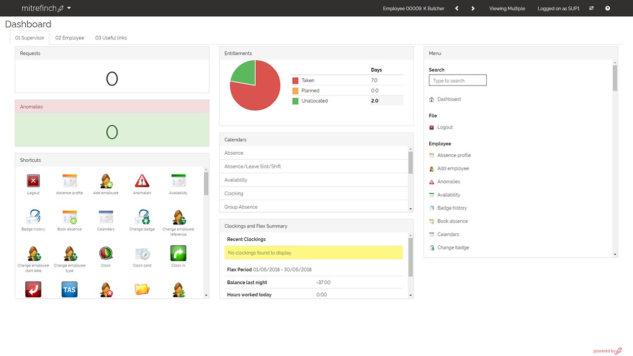Open Anomalies link in the Menu list
This screenshot has width=633, height=356.
tap(448, 182)
